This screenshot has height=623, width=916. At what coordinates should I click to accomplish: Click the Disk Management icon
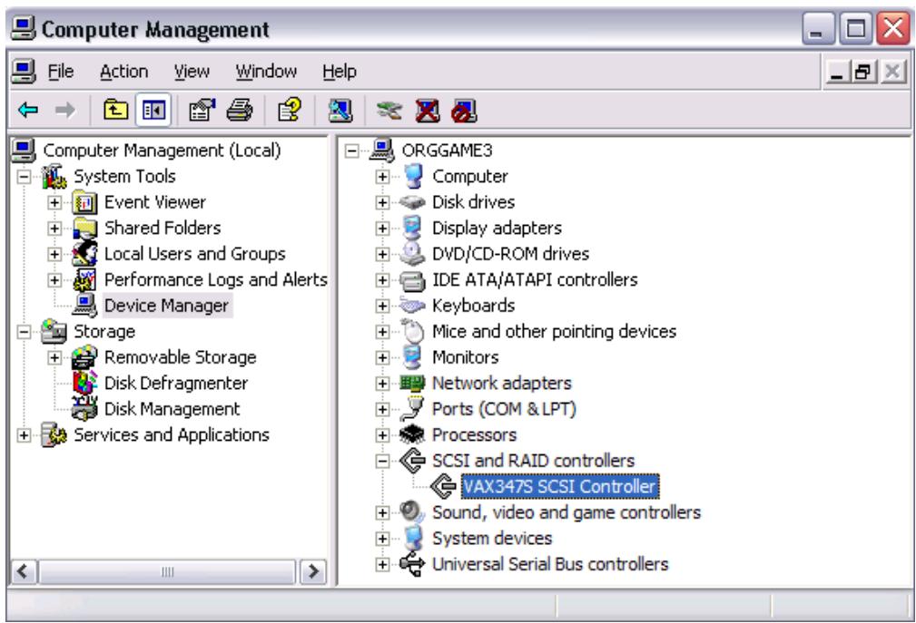click(x=84, y=408)
